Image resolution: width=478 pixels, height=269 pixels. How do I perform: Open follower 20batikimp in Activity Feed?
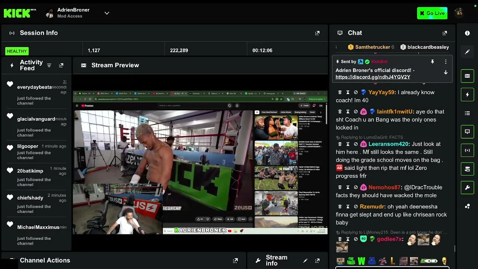pyautogui.click(x=30, y=171)
